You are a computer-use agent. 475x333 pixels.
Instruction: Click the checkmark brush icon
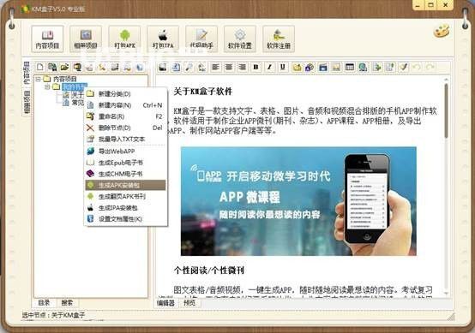tap(403, 67)
